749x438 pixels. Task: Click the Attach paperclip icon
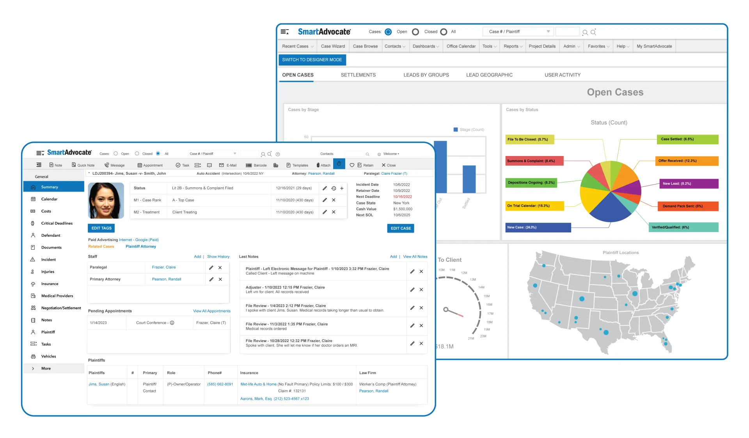(x=318, y=165)
